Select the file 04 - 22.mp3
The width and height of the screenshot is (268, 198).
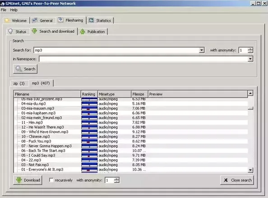click(x=31, y=160)
